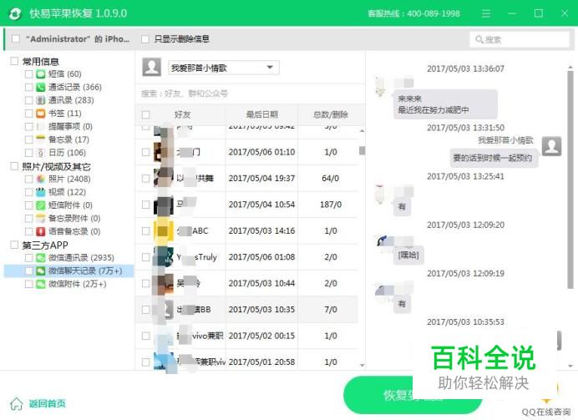Click message 最近我在努力减肥中

pos(433,109)
